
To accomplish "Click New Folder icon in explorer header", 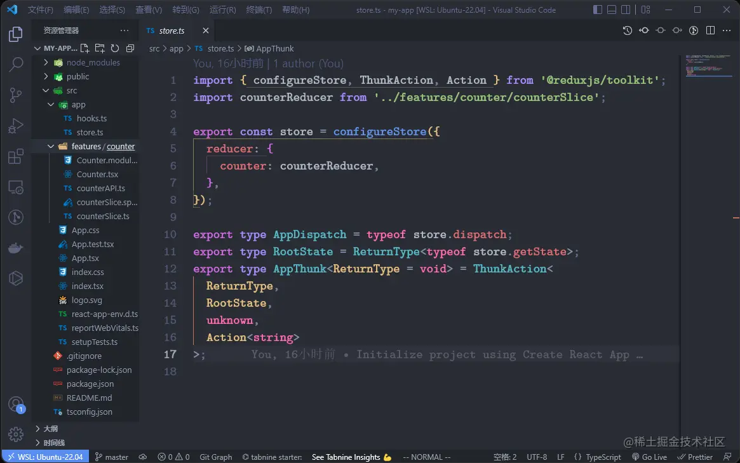I will [x=100, y=48].
